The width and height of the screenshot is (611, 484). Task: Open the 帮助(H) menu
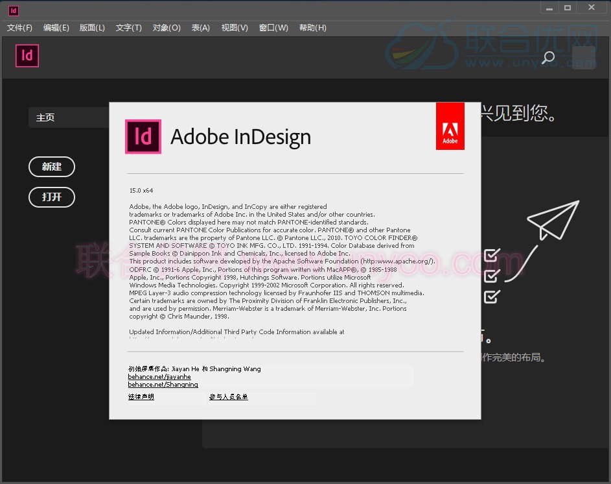[x=313, y=28]
